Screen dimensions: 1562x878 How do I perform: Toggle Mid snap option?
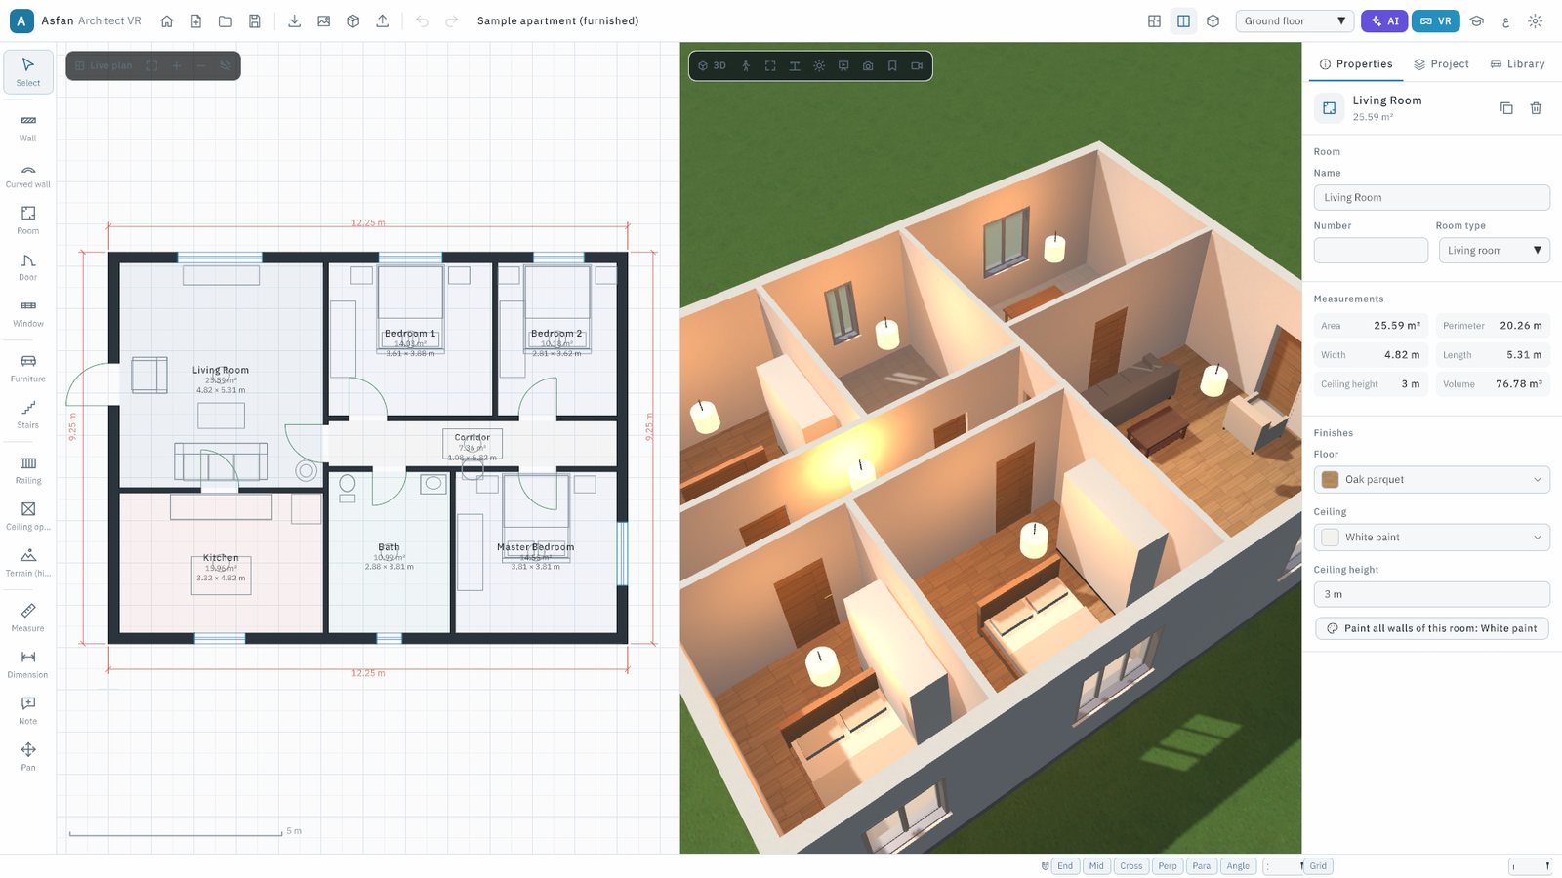(1097, 866)
